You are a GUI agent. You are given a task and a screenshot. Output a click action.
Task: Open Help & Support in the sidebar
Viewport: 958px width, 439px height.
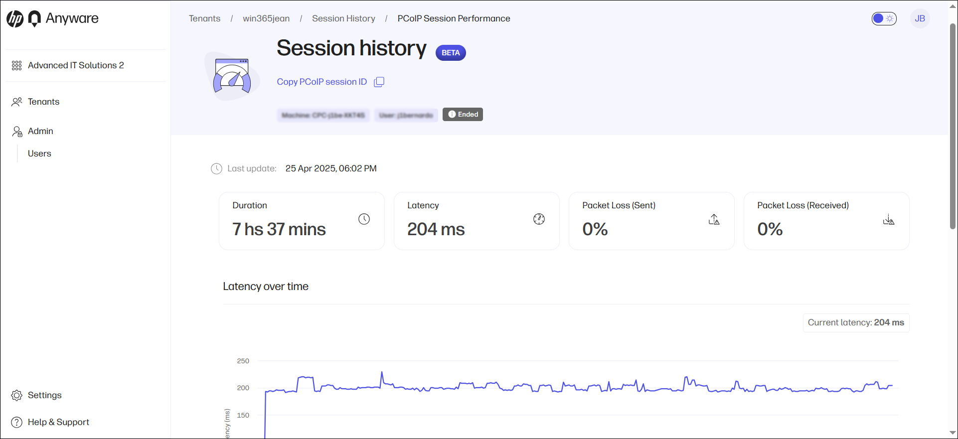58,422
